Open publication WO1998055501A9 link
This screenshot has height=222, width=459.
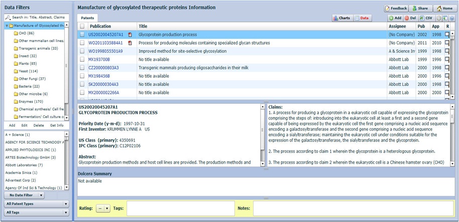tap(105, 51)
